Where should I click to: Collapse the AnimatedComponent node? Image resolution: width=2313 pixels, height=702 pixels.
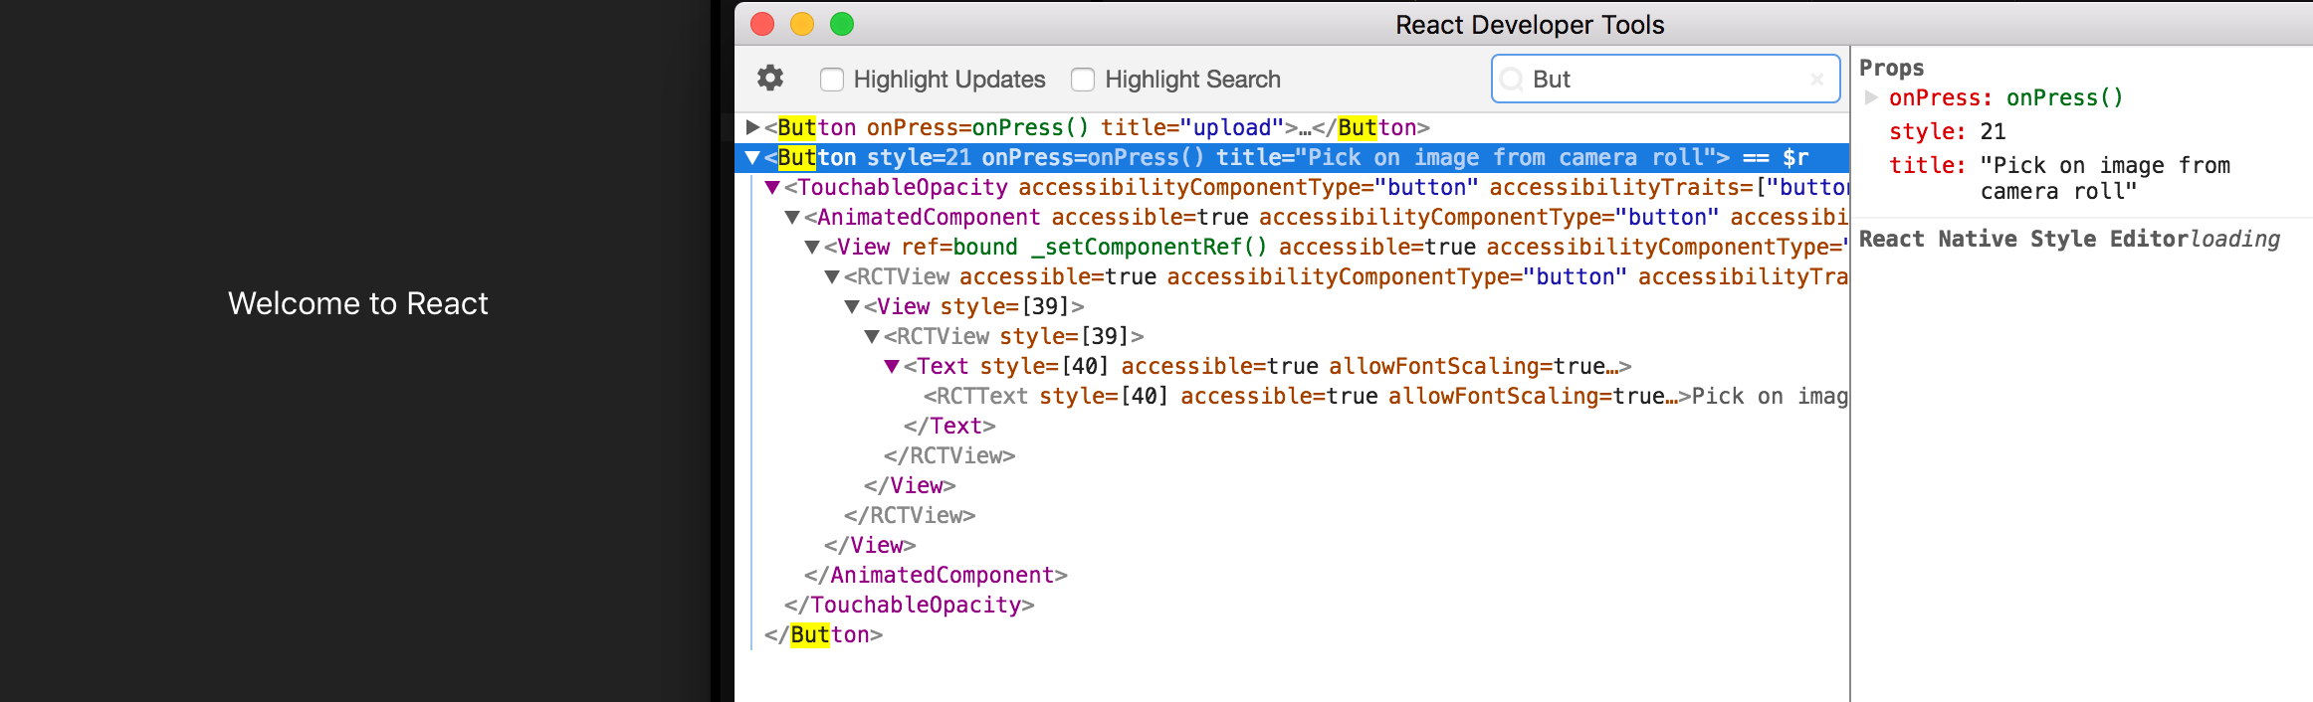tap(793, 217)
